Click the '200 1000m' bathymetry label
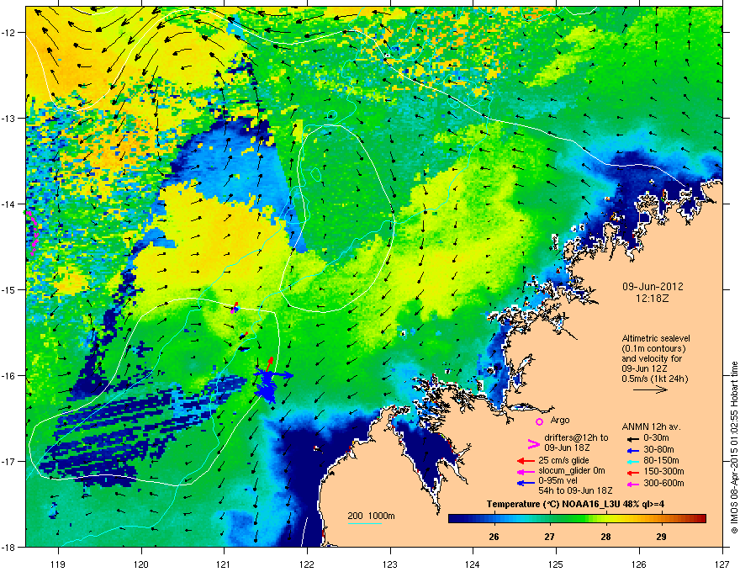 tap(371, 516)
